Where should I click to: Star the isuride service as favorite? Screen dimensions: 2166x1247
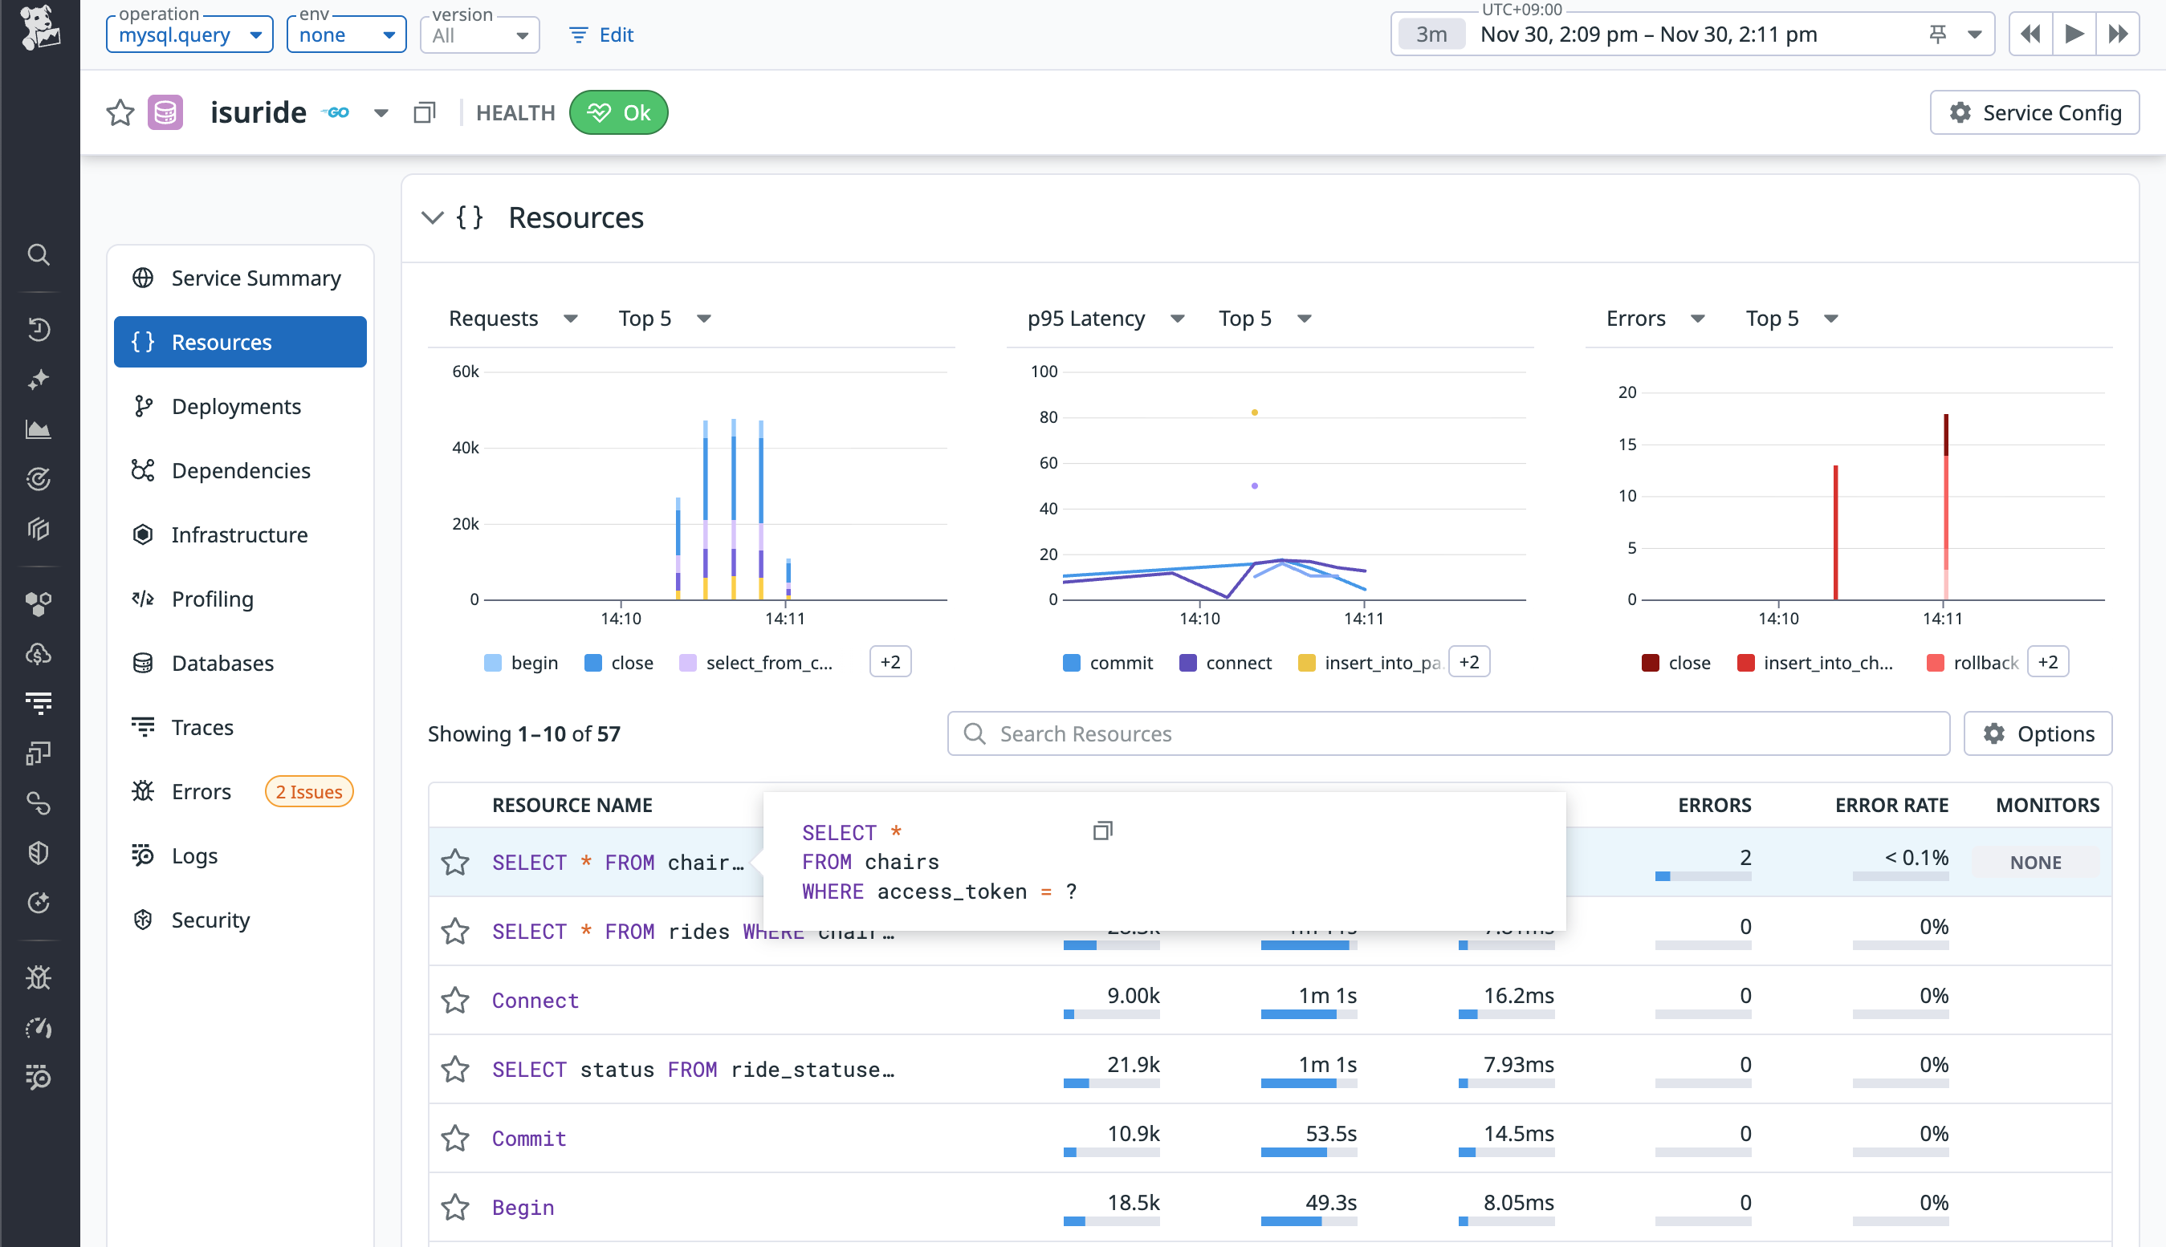[120, 112]
